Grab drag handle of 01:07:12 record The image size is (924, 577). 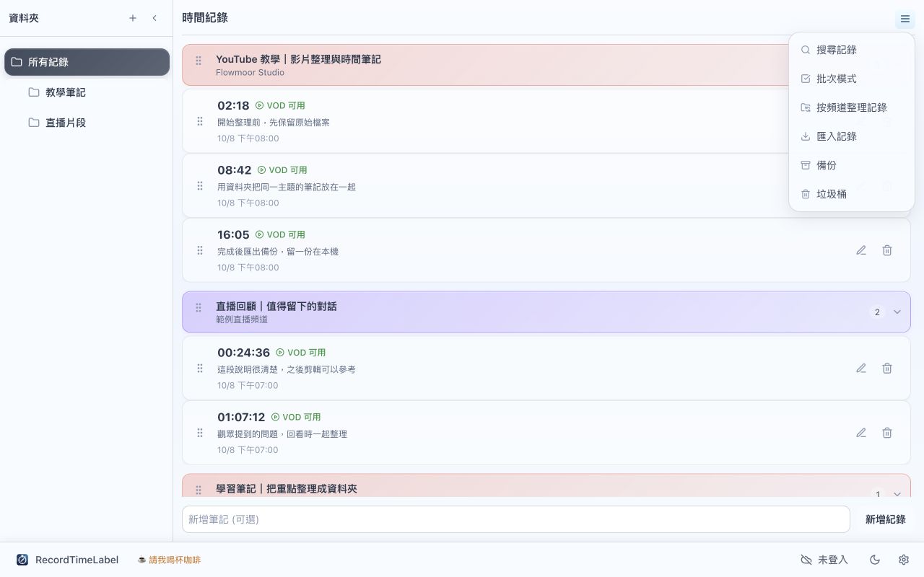(200, 433)
